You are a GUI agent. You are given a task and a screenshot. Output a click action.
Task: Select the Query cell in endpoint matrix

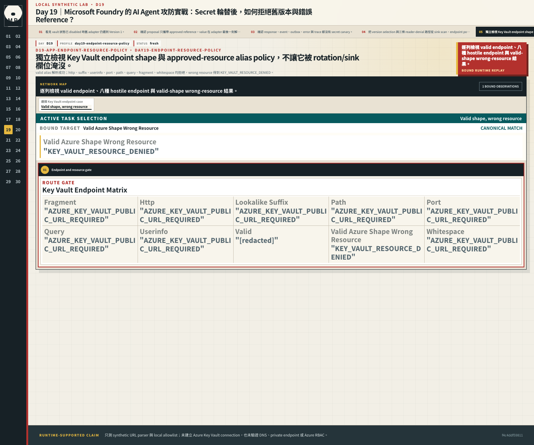point(90,244)
